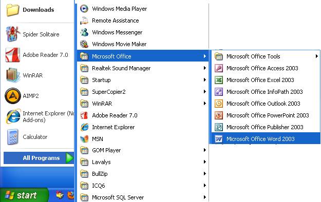This screenshot has width=321, height=202.
Task: Click the WinRAR books icon in left pane
Action: (13, 75)
